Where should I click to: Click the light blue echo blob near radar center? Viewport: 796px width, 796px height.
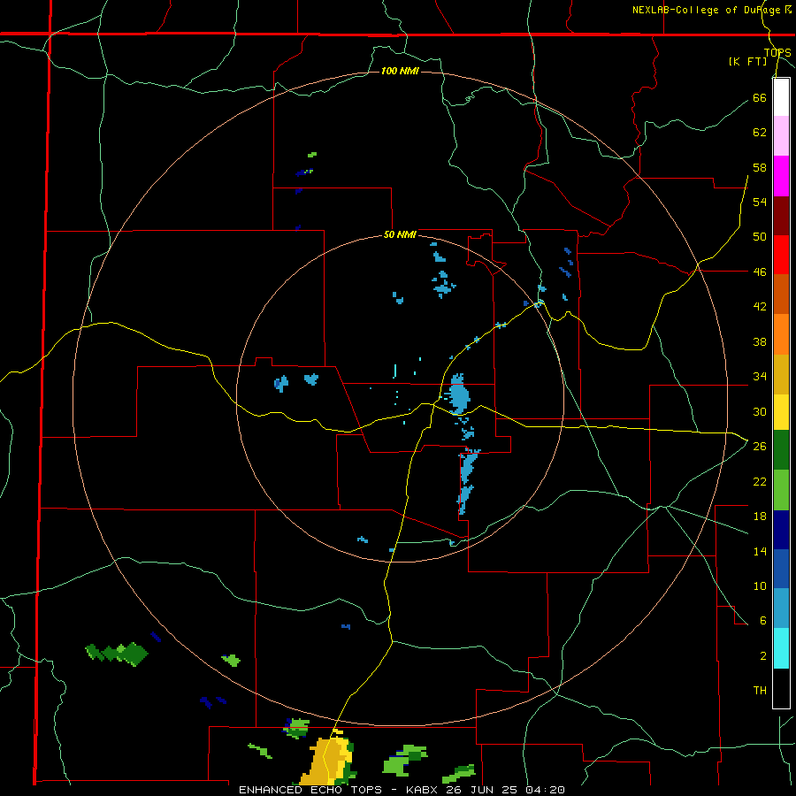coord(458,394)
